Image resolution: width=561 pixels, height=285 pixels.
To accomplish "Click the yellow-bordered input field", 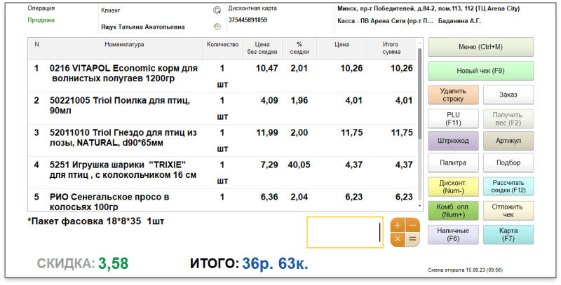I will tap(345, 232).
